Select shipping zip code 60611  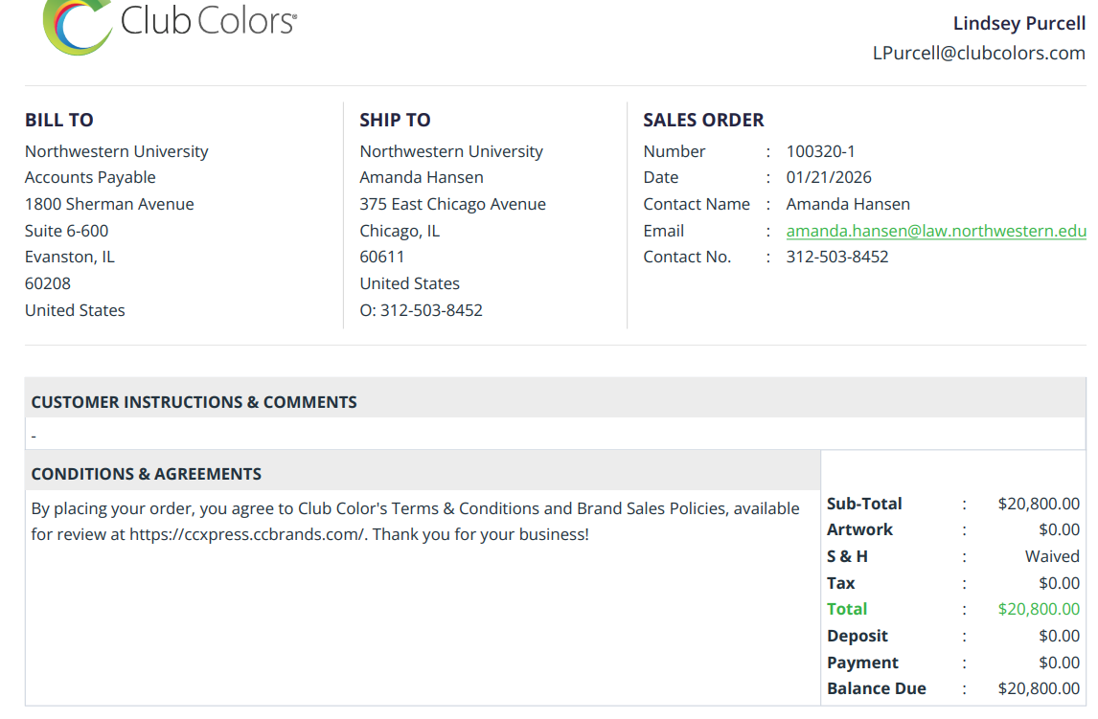(382, 257)
